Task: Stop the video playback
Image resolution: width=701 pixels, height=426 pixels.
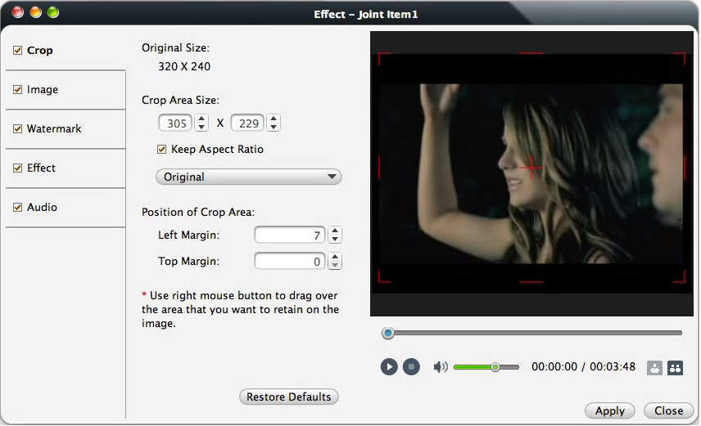Action: (411, 367)
